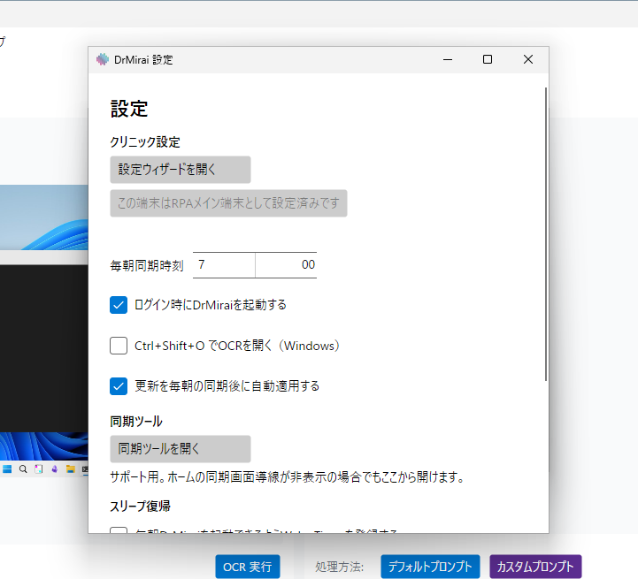
Task: Click the search magnifier in the screenshot preview
Action: point(23,469)
